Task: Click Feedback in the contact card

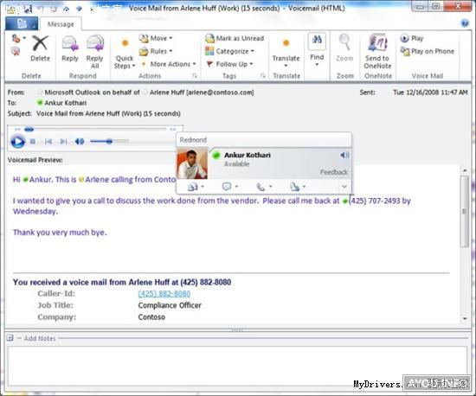Action: (x=333, y=172)
